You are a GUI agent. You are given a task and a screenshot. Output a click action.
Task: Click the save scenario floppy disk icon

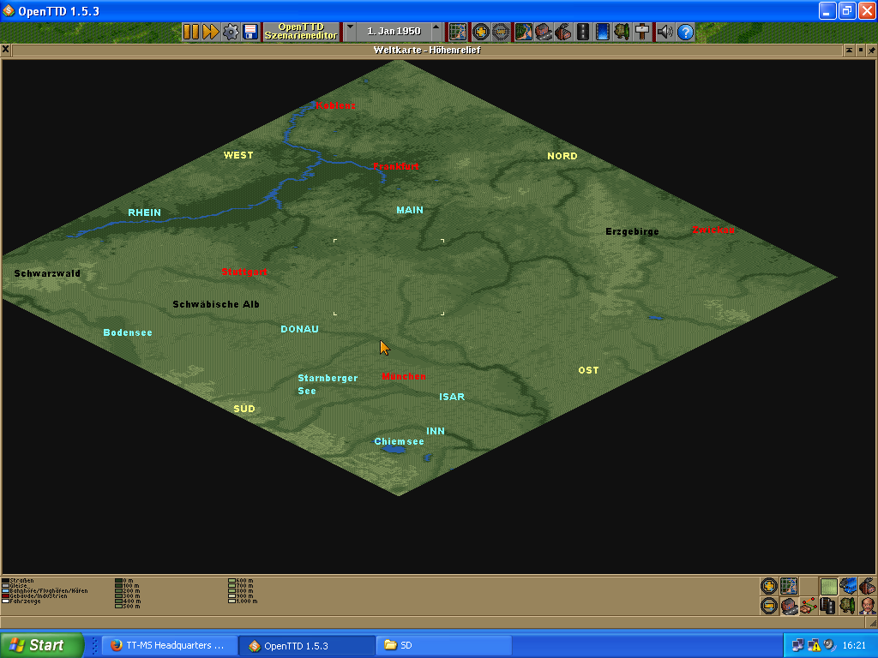point(250,32)
